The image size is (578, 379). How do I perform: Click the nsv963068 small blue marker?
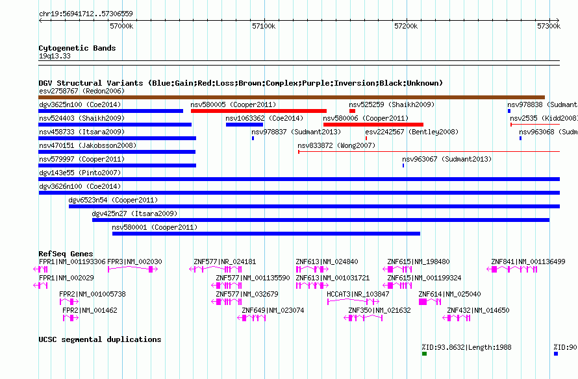tap(520, 138)
